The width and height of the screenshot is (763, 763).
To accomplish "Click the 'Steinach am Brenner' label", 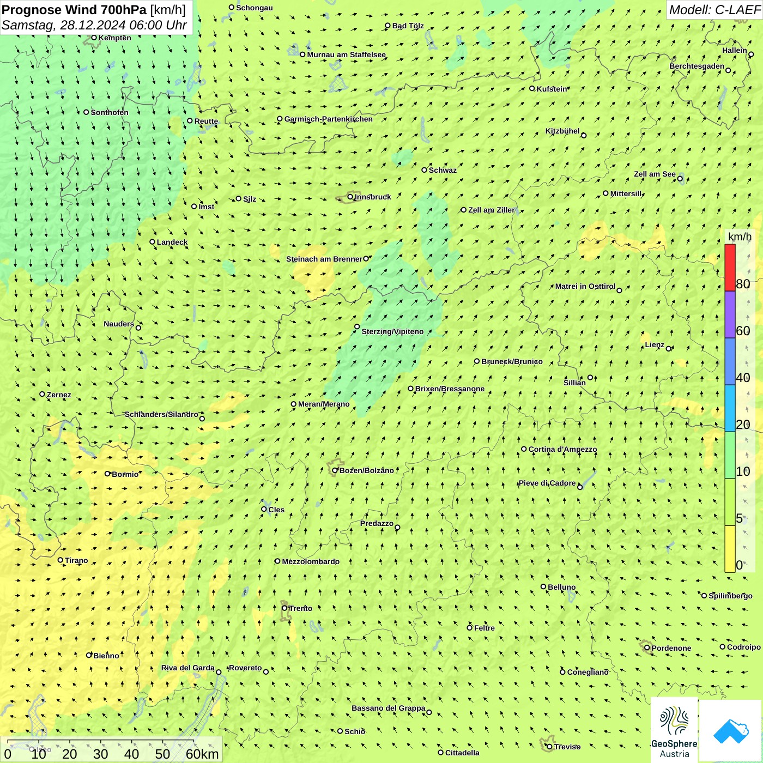I will tap(324, 259).
